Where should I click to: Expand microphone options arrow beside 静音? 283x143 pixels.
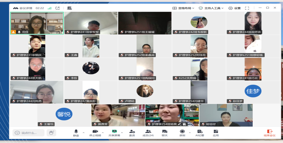coord(83,133)
